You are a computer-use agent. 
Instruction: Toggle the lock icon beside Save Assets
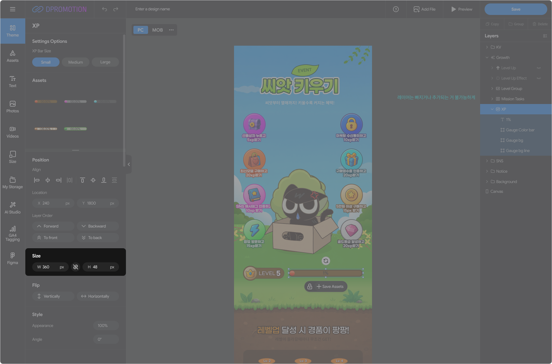point(310,286)
